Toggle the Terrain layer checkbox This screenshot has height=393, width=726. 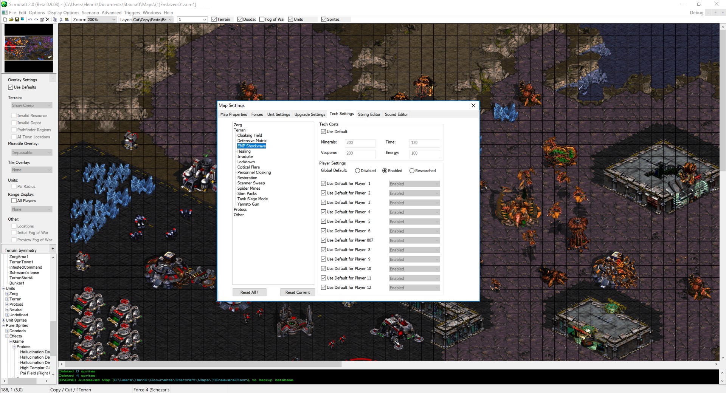(x=214, y=19)
